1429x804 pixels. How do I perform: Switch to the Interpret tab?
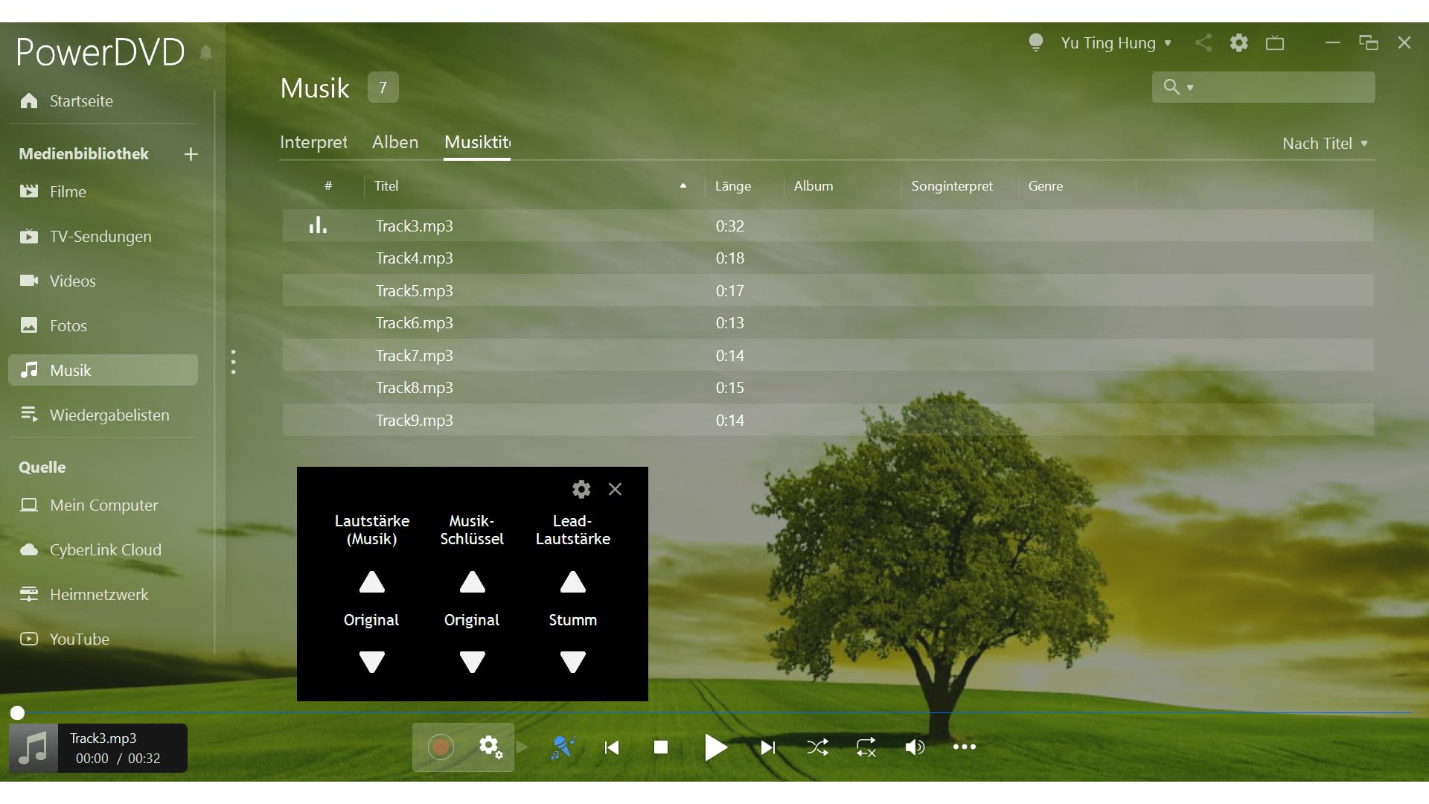313,141
